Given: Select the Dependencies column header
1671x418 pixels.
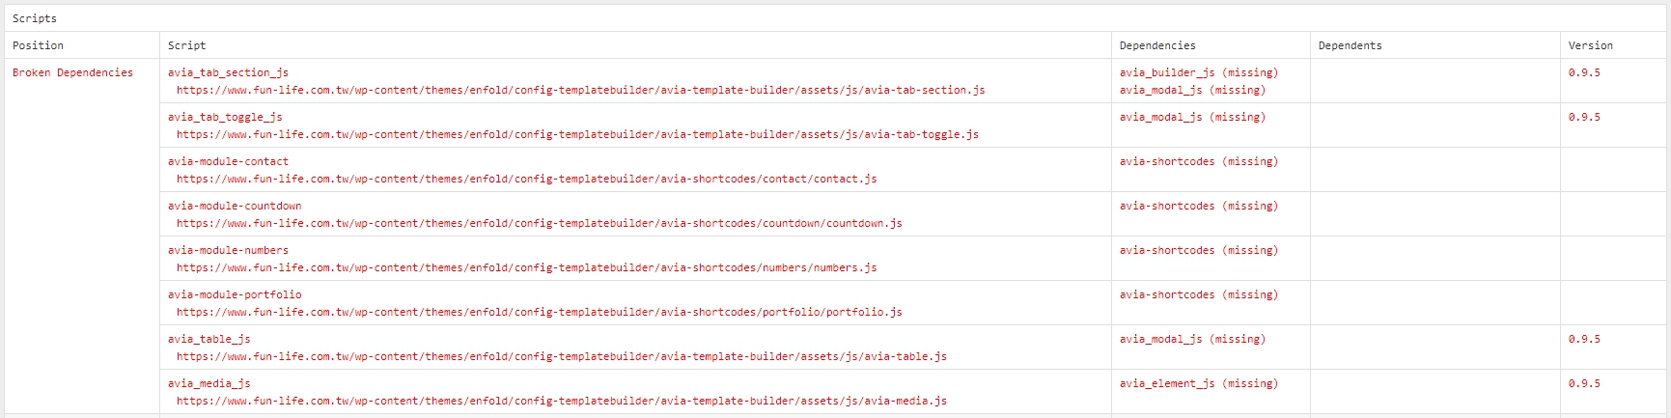Looking at the screenshot, I should pos(1157,45).
